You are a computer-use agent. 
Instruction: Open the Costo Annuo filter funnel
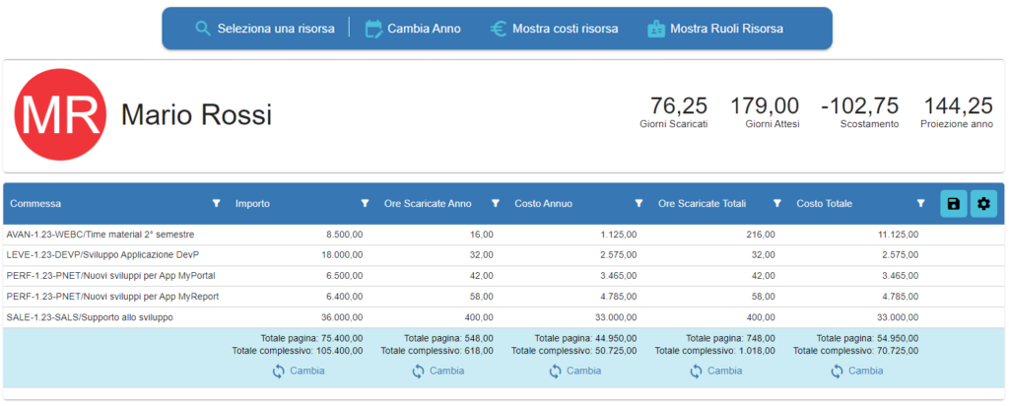point(639,203)
